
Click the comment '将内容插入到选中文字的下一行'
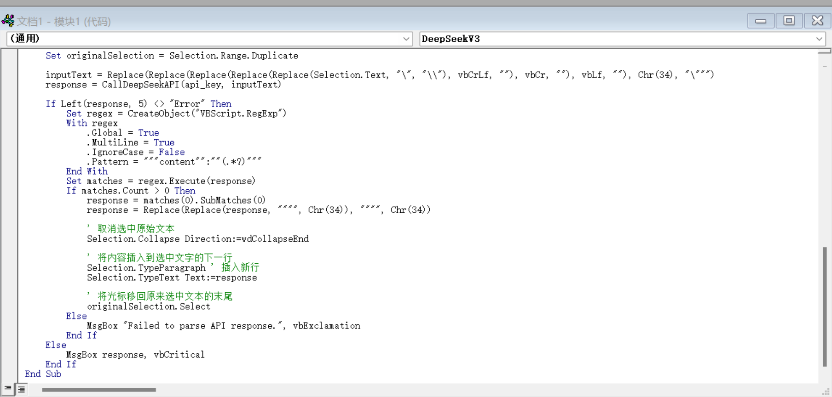165,258
